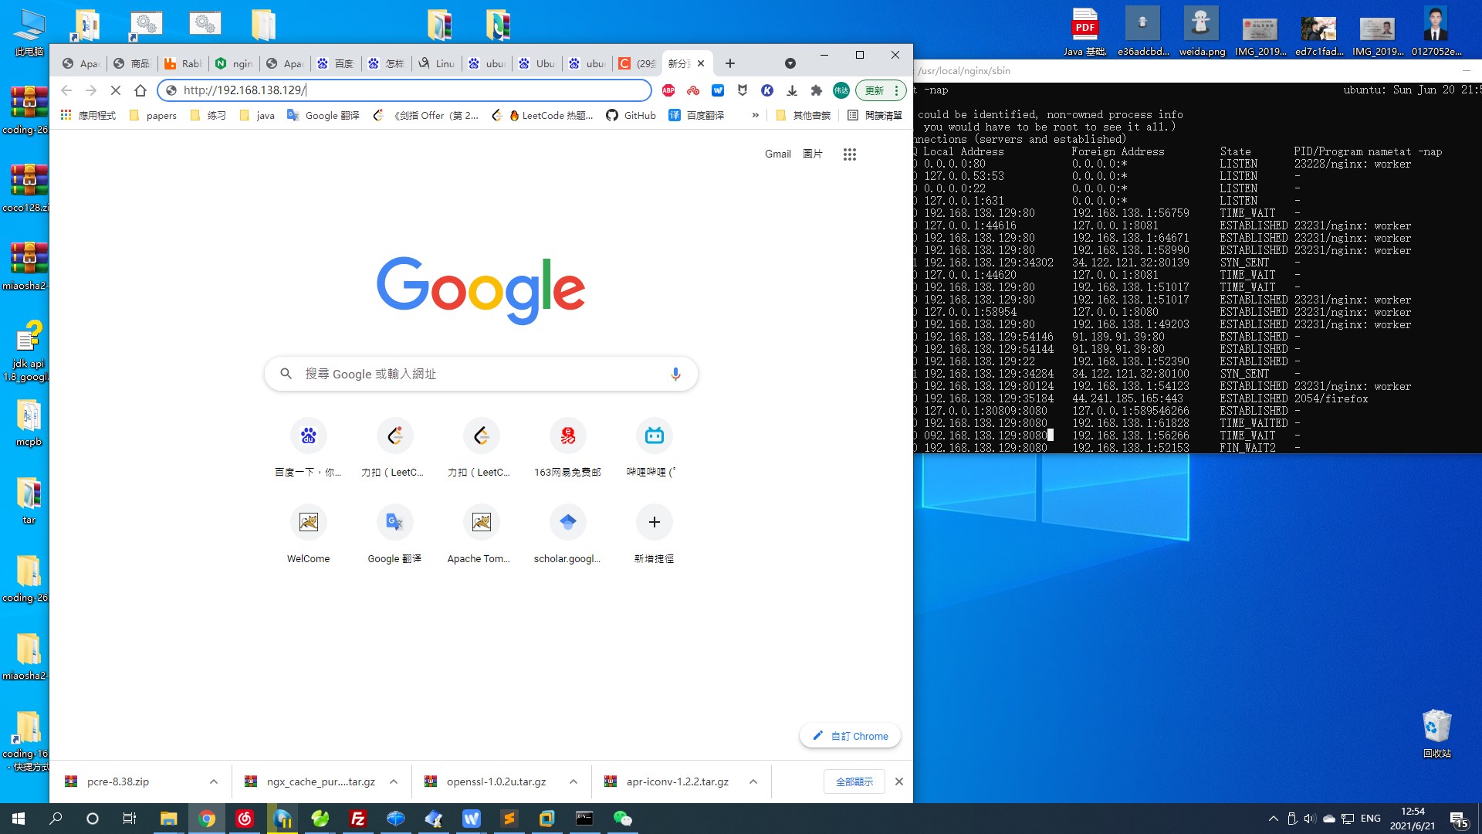
Task: Click the AdBlock Plus extension icon
Action: click(668, 90)
